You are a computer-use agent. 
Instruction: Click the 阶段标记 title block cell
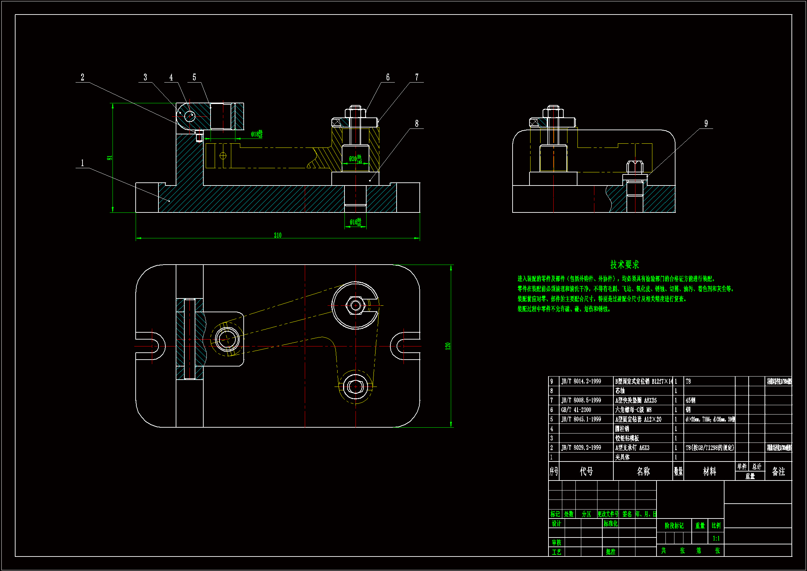(674, 526)
